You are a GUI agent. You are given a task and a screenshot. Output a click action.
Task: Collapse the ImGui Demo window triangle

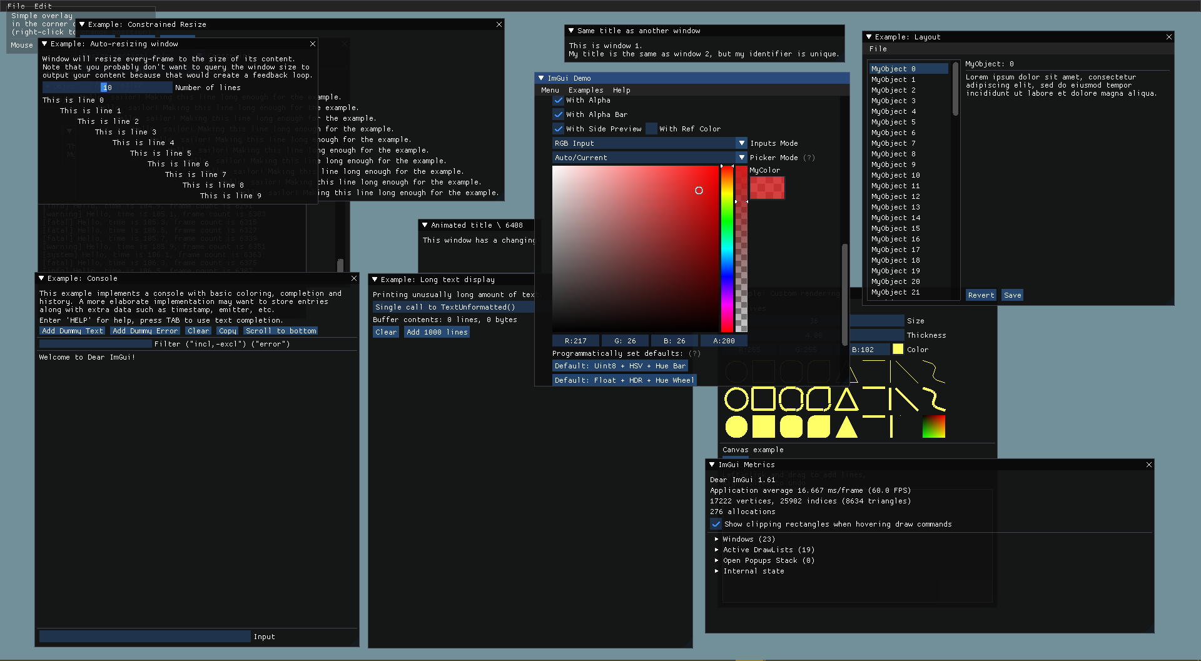tap(541, 78)
